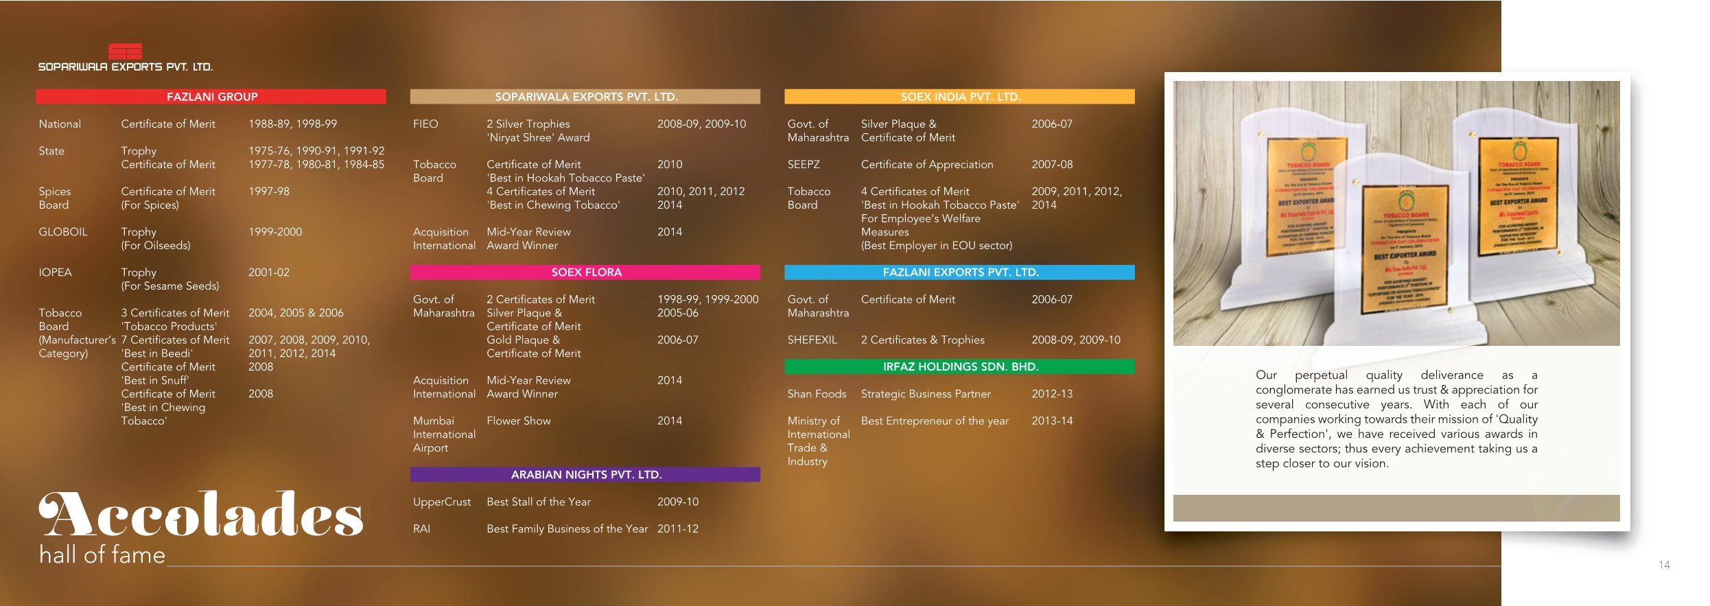The width and height of the screenshot is (1710, 606).
Task: Select '1998-99, 1999-2000' text
Action: [707, 299]
